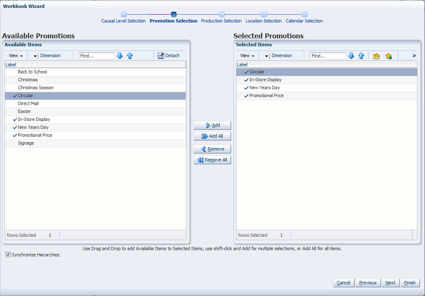This screenshot has width=425, height=296.
Task: Open the Dimension dropdown in Selected Items
Action: click(278, 55)
